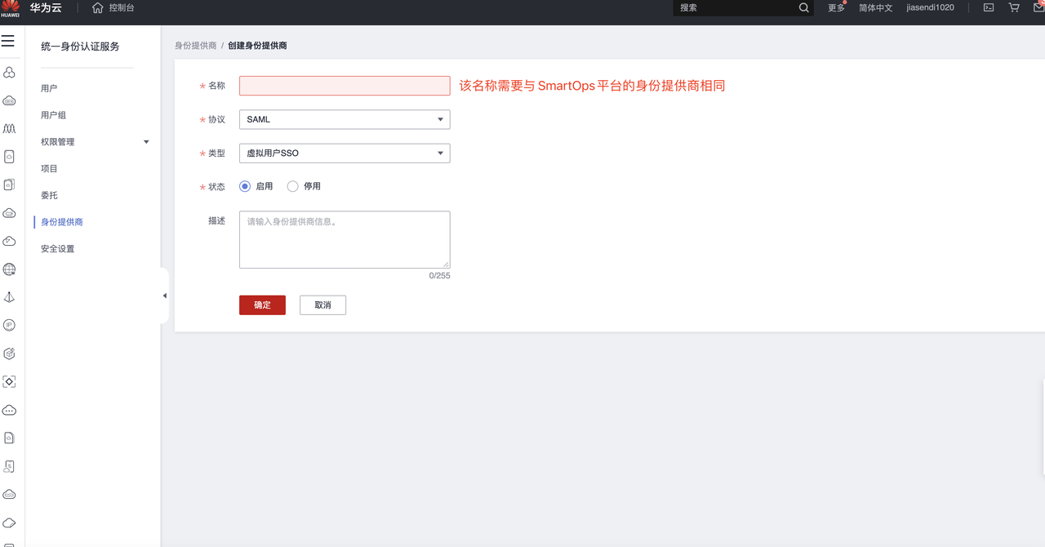Image resolution: width=1045 pixels, height=547 pixels.
Task: Click the diamond-in-square sidebar icon
Action: pyautogui.click(x=9, y=381)
